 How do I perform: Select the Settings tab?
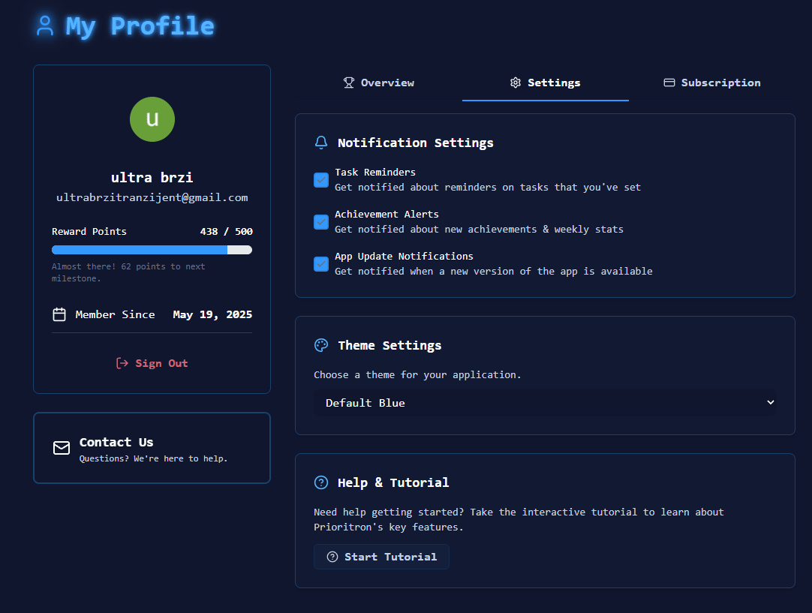[x=546, y=83]
